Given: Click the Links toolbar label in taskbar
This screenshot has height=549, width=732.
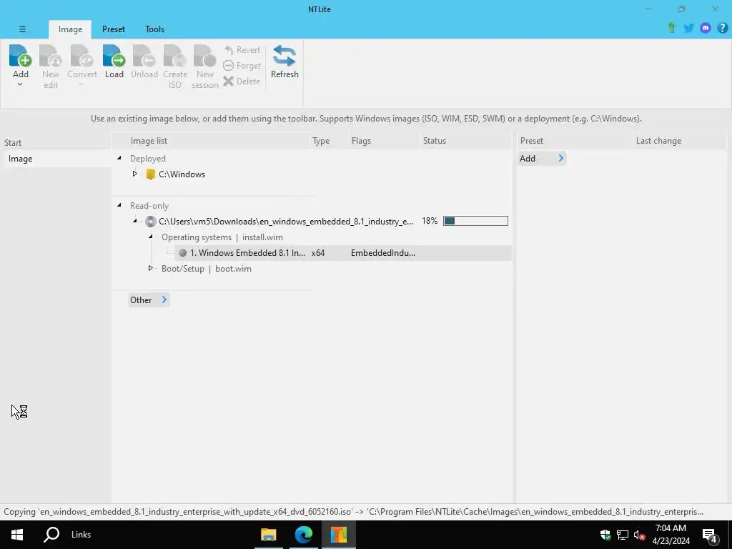Looking at the screenshot, I should [x=81, y=535].
